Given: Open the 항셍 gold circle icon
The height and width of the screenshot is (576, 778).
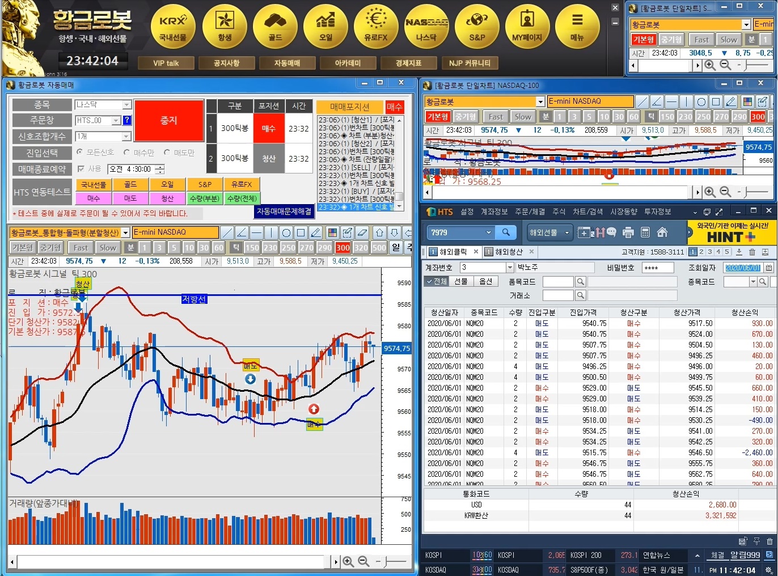Looking at the screenshot, I should (225, 27).
